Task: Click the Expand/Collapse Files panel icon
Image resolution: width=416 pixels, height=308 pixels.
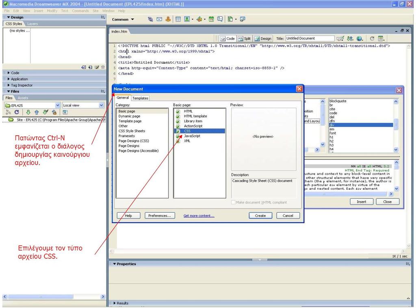Action: (x=65, y=112)
